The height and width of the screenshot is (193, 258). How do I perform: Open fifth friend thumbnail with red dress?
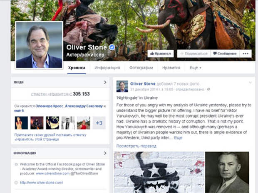84,123
